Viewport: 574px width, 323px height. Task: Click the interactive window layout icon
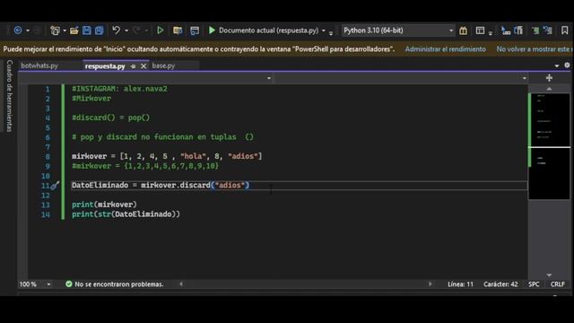point(480,31)
